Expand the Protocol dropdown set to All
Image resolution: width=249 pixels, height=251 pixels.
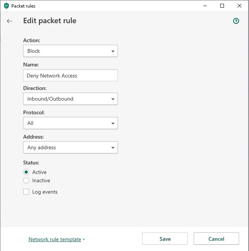pos(70,123)
